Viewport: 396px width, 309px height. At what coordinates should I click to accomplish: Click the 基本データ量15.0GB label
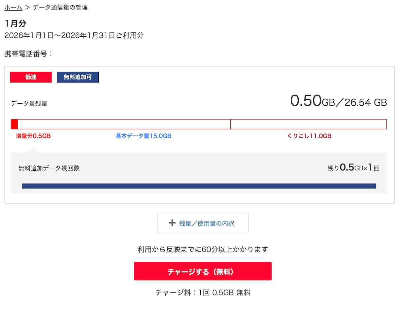pos(143,136)
